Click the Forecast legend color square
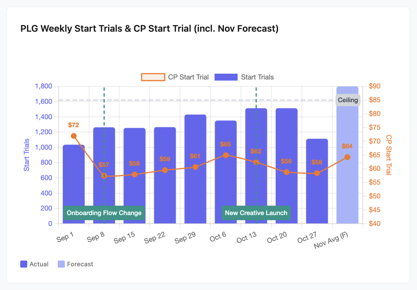Viewport: 417px width, 290px height. [x=61, y=264]
